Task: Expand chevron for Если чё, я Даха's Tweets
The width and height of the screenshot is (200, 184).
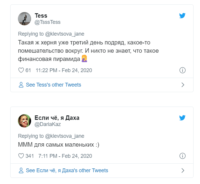Action: (x=183, y=171)
